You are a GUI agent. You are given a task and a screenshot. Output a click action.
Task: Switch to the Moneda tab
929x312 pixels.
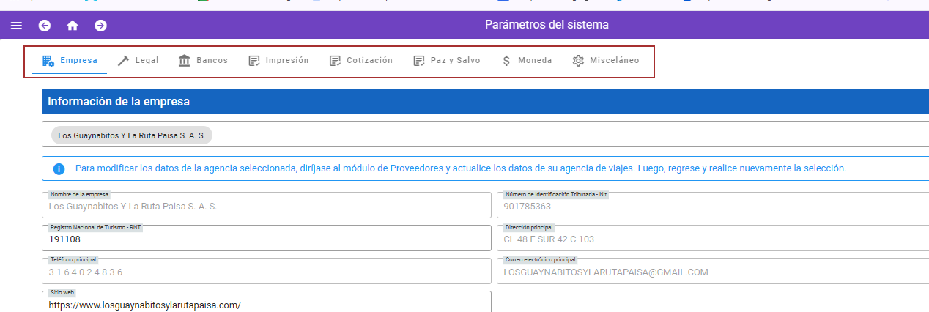pyautogui.click(x=526, y=61)
